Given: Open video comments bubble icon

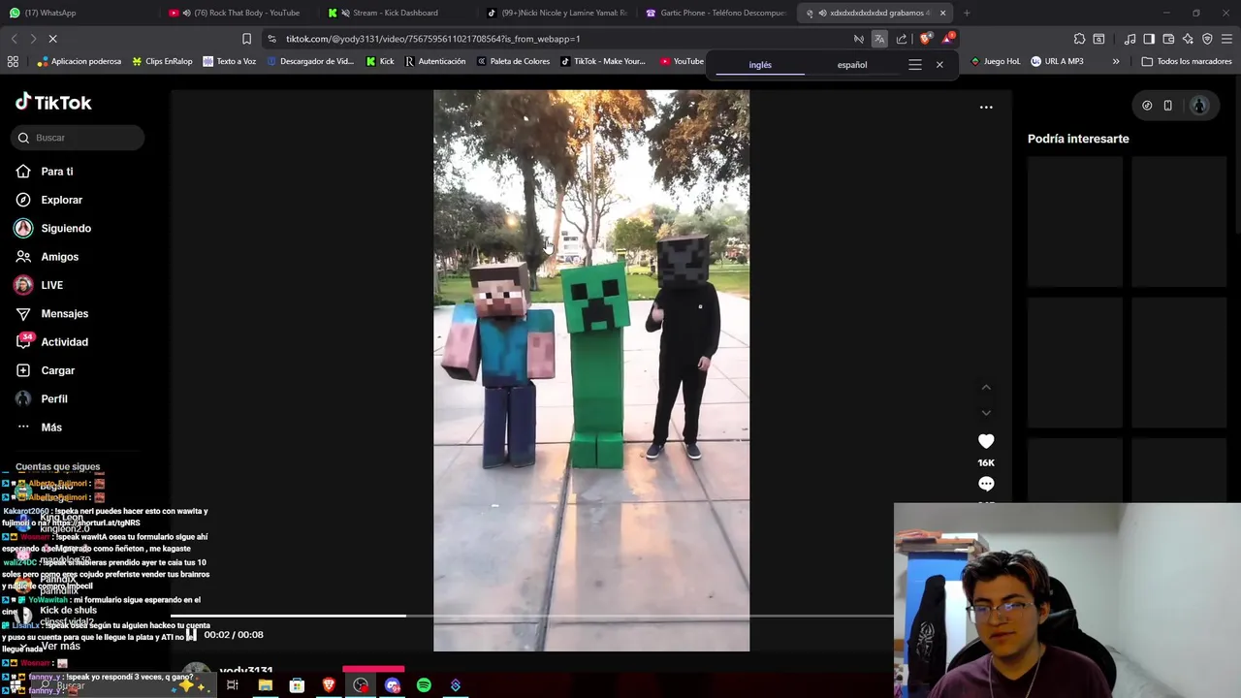Looking at the screenshot, I should [986, 484].
